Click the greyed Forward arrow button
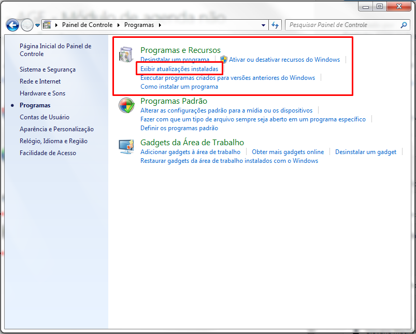416x334 pixels. point(27,25)
